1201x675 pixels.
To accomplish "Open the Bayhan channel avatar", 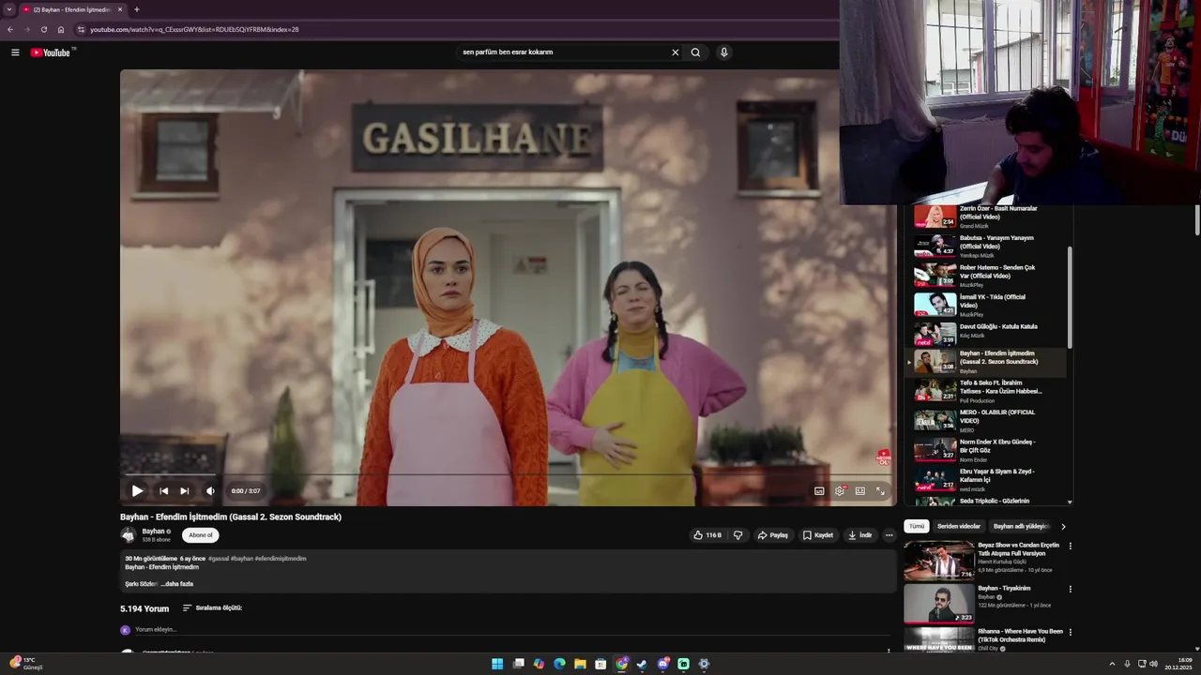I will (x=129, y=535).
